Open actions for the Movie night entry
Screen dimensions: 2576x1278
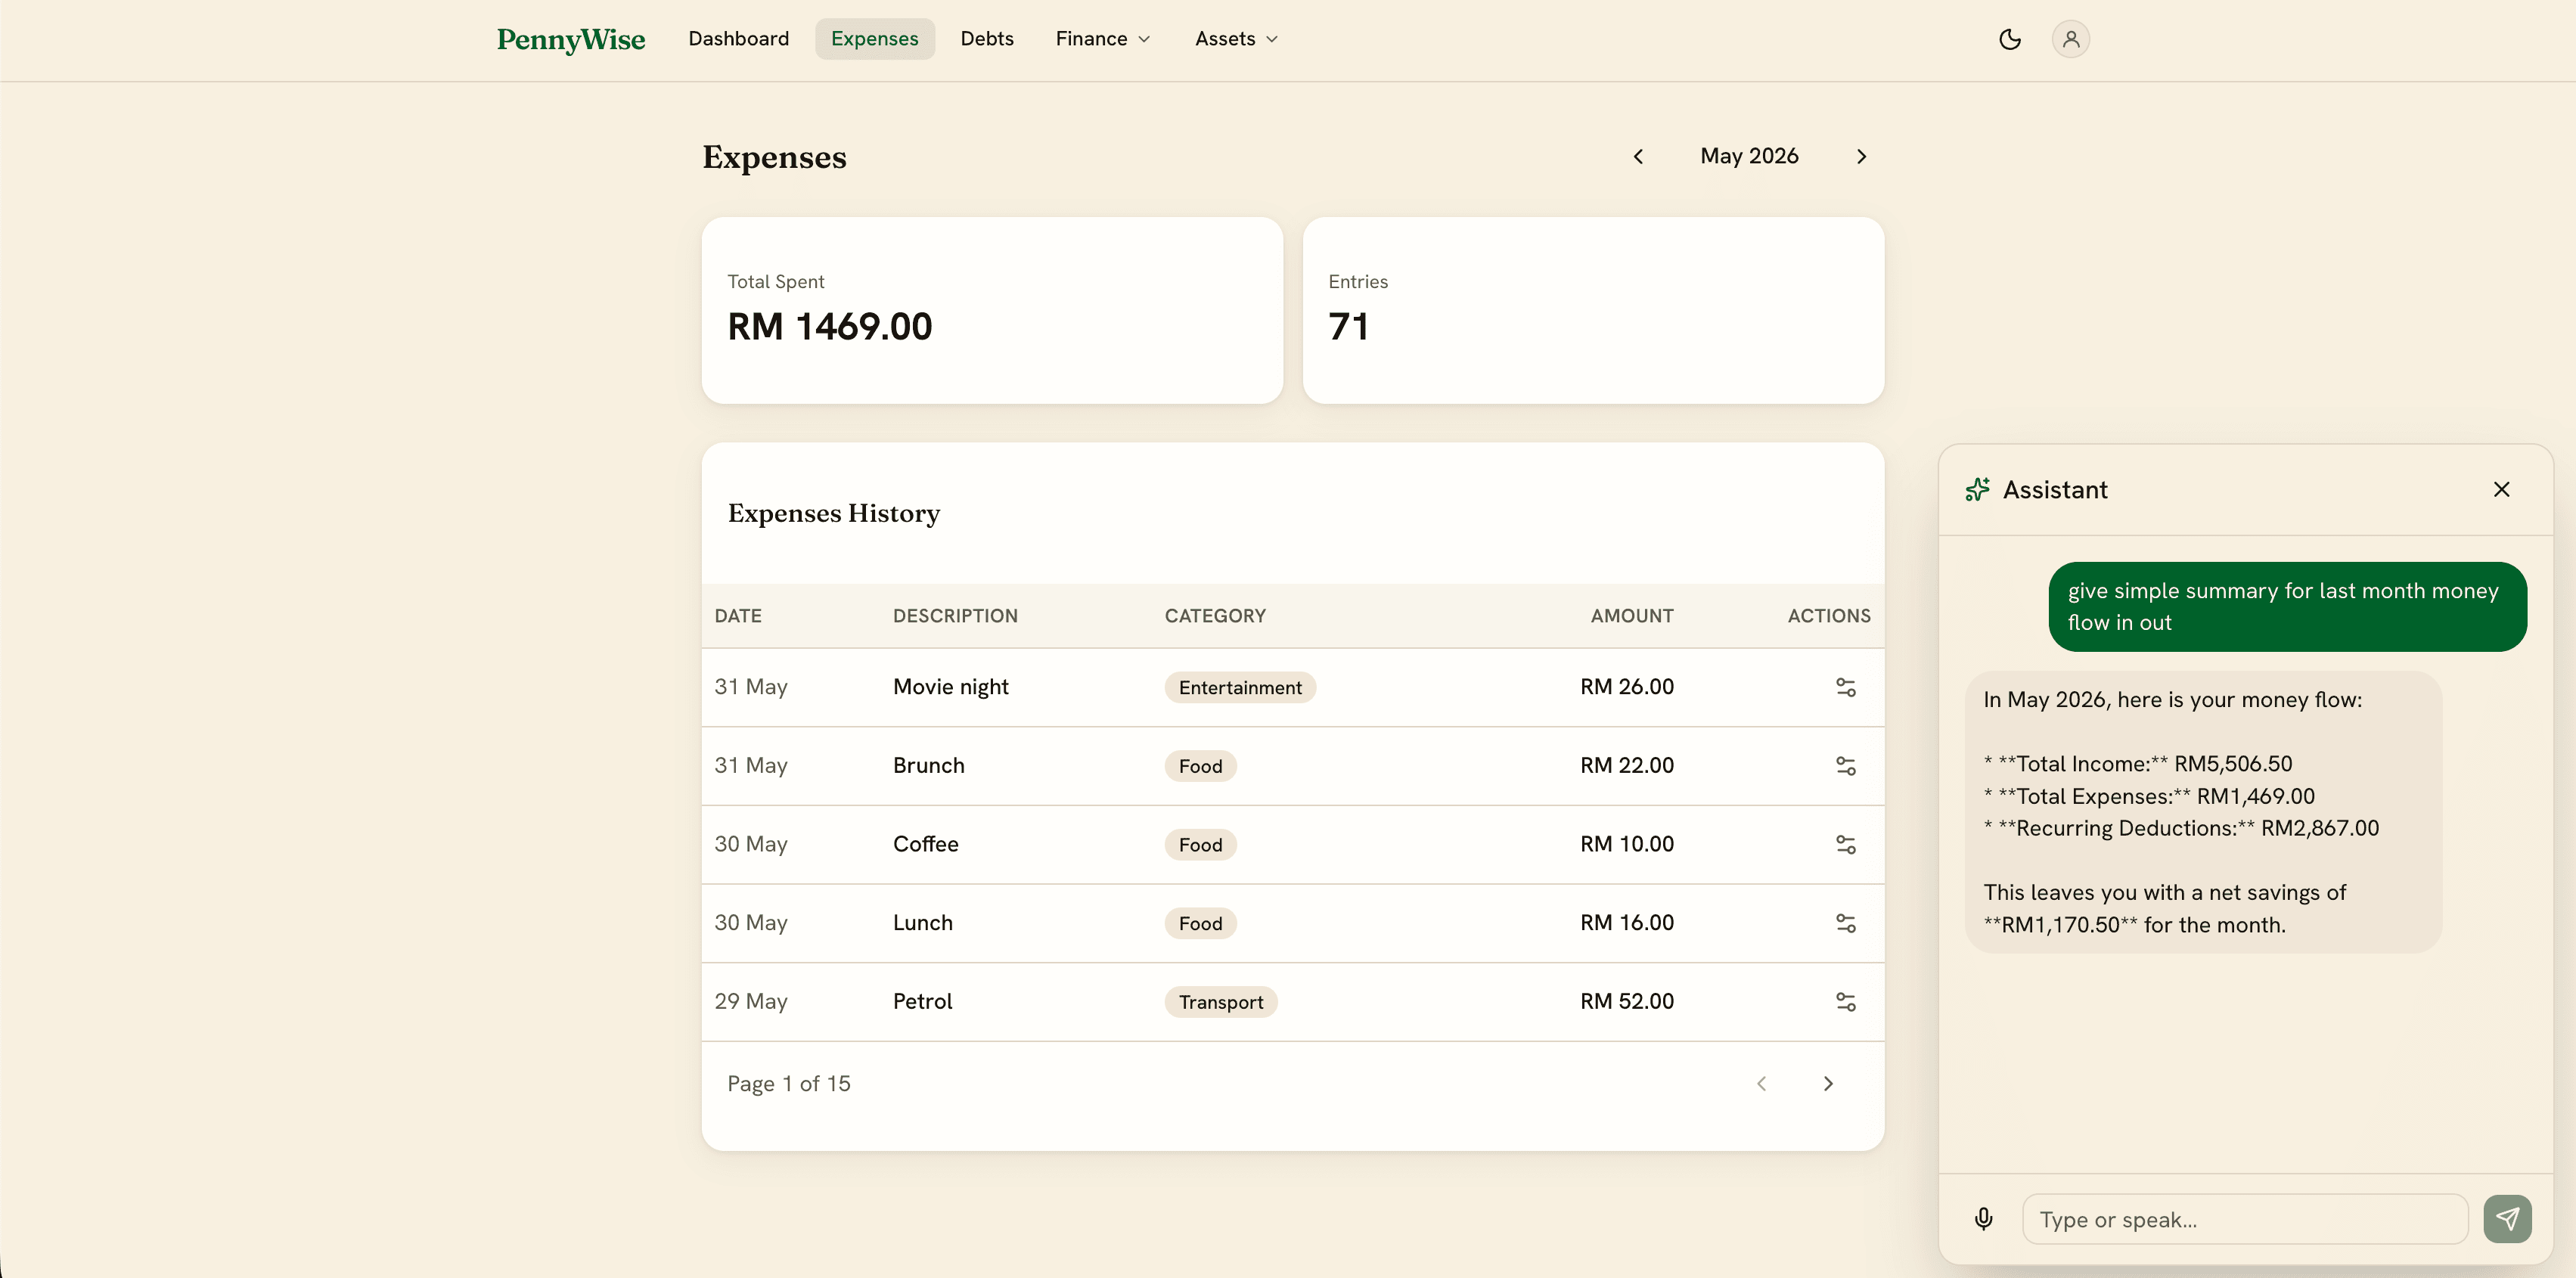click(x=1845, y=687)
